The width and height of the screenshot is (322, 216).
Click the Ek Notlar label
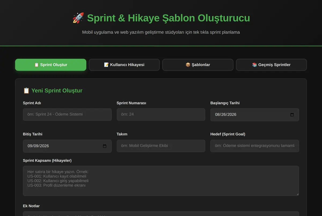pos(31,206)
